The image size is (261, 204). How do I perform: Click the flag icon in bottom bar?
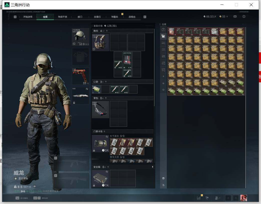pyautogui.click(x=207, y=198)
